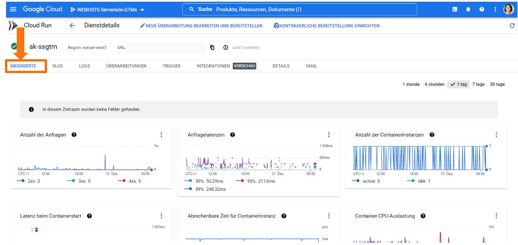Image resolution: width=518 pixels, height=245 pixels.
Task: Expand Anzahl der Containerinstanzen chart options
Action: coord(496,135)
